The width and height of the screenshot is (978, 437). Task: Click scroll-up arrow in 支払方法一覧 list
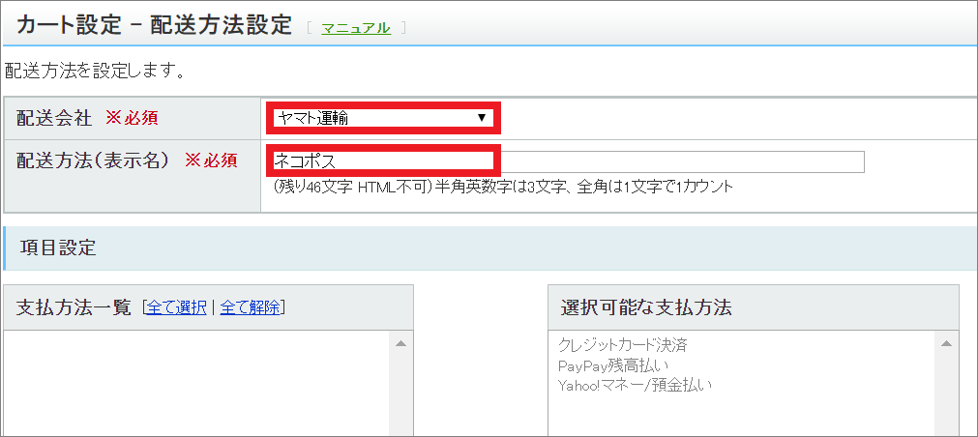[400, 343]
